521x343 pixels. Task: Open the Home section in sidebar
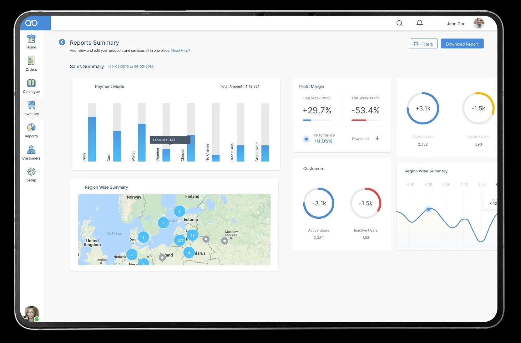[31, 42]
